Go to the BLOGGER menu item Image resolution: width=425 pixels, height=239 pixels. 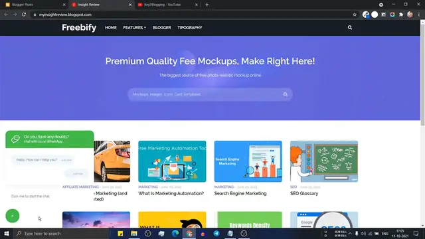162,28
